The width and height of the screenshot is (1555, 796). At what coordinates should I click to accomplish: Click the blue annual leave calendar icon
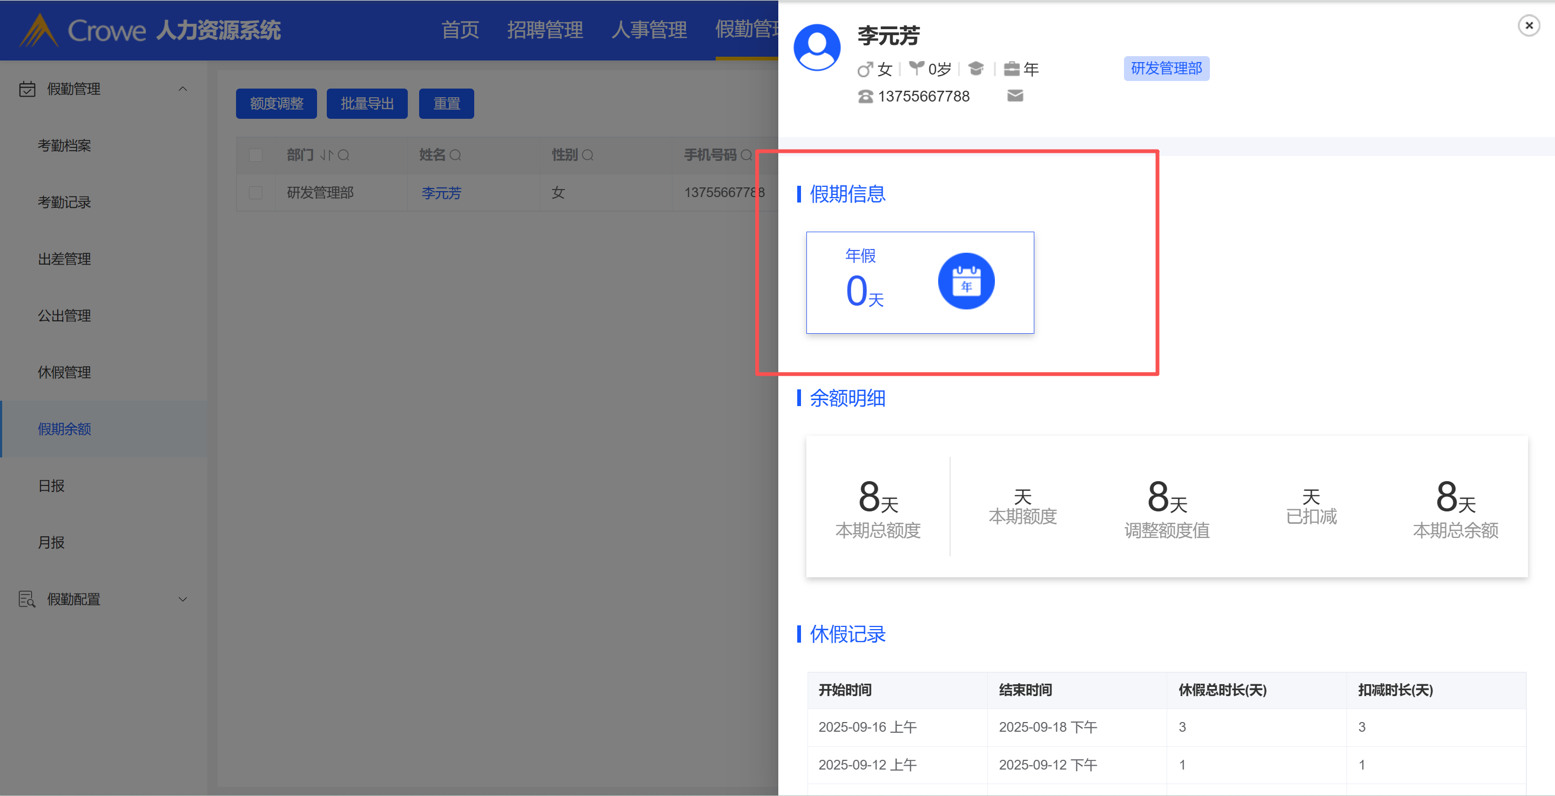coord(966,281)
